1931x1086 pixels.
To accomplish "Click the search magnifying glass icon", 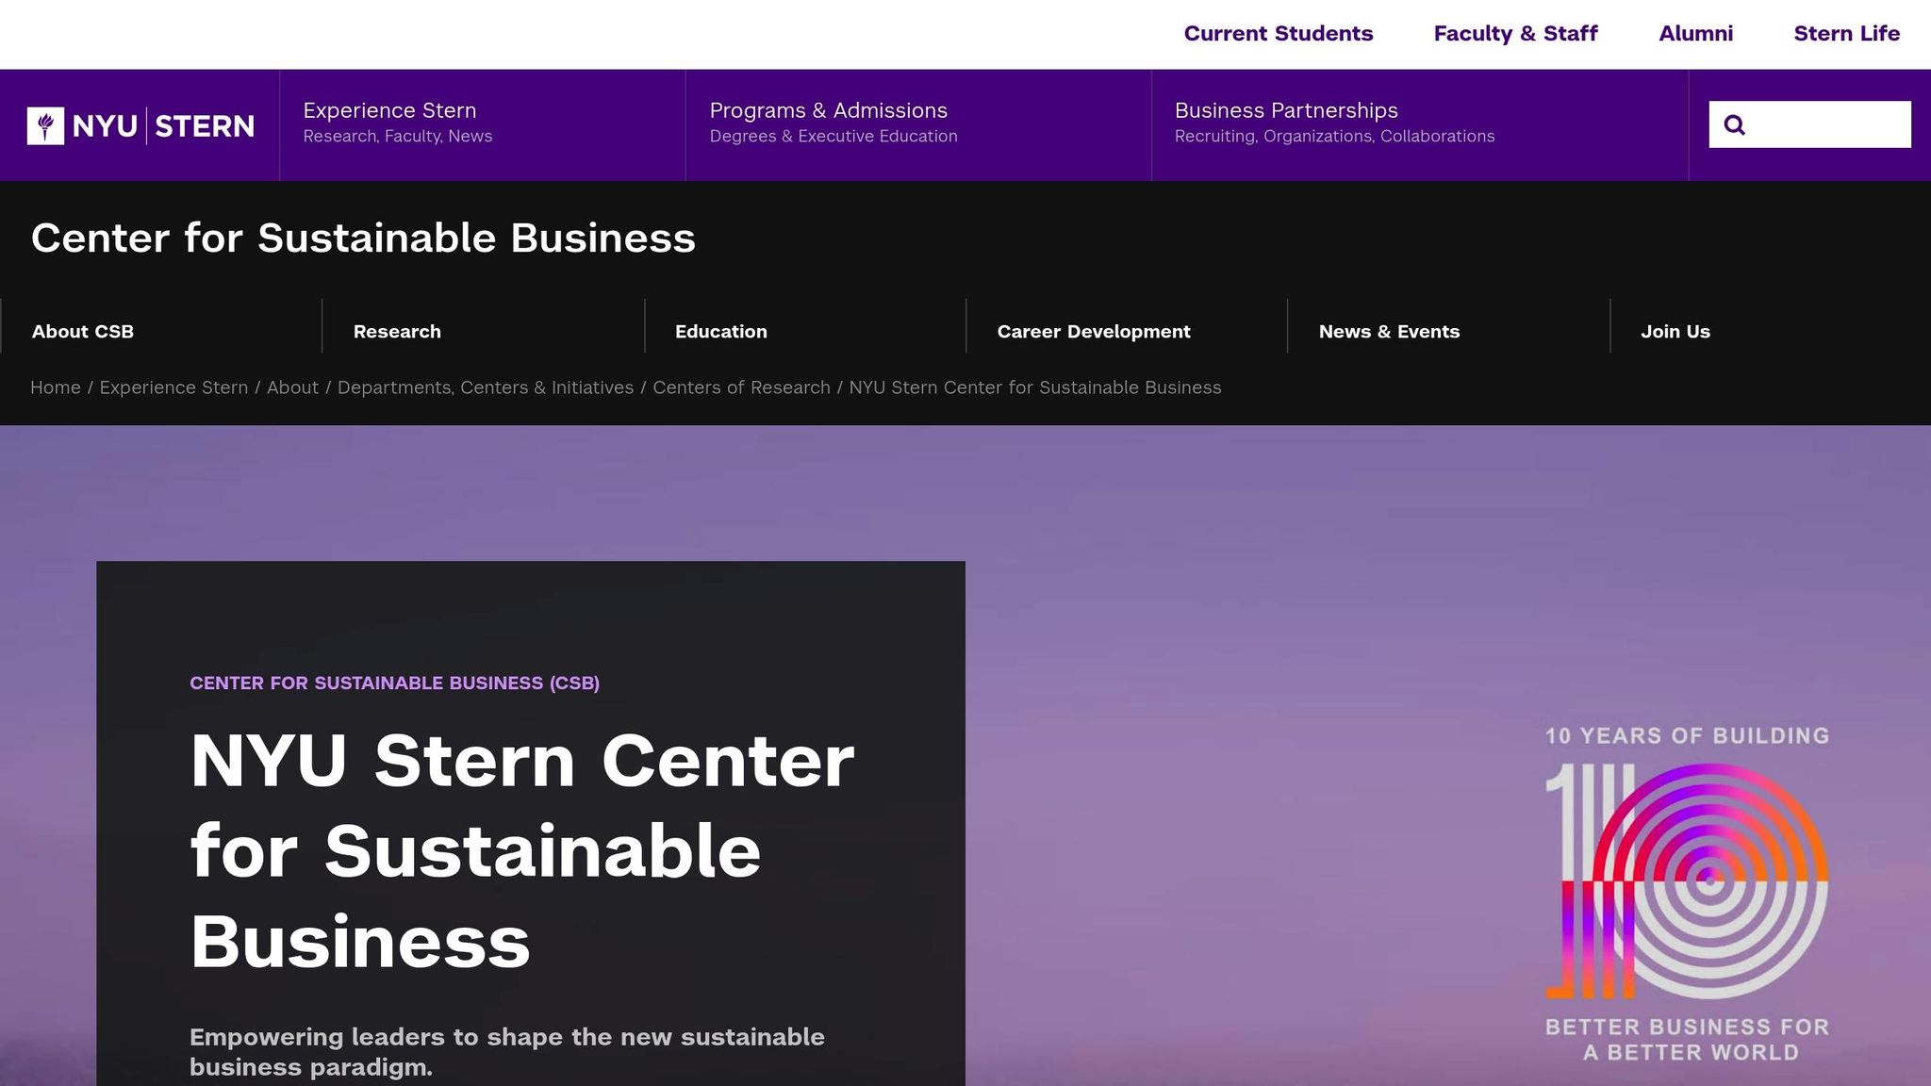I will coord(1736,123).
